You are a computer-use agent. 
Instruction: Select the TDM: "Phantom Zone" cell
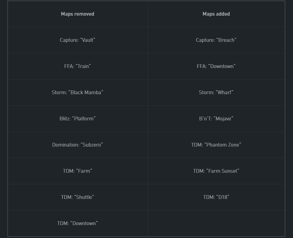[216, 145]
